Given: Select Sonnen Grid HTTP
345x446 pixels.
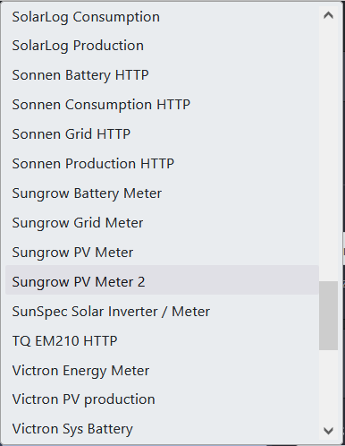Looking at the screenshot, I should point(162,134).
